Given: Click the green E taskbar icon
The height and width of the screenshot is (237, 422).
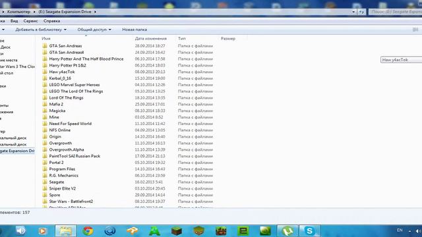Looking at the screenshot, I should [x=243, y=231].
